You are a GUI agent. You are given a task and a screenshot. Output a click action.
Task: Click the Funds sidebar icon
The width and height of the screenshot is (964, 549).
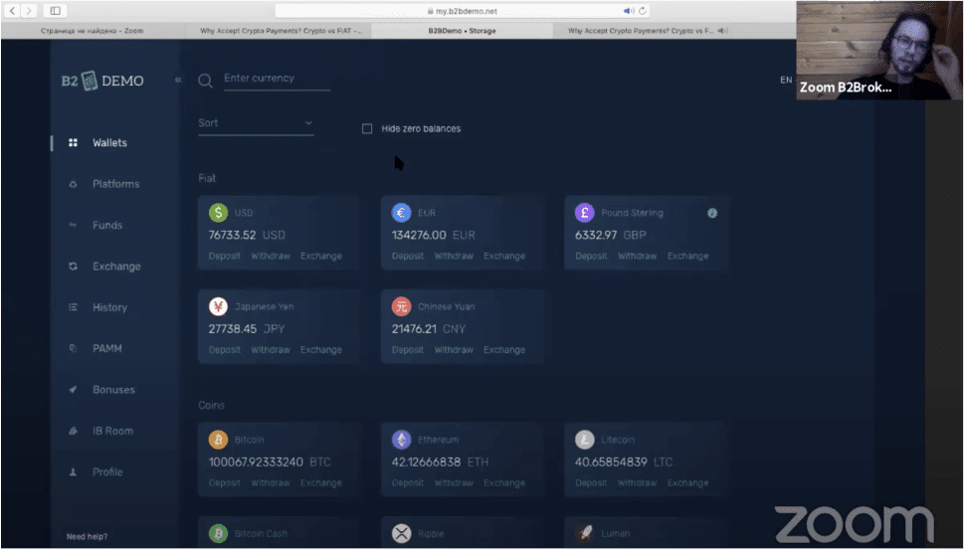[74, 225]
